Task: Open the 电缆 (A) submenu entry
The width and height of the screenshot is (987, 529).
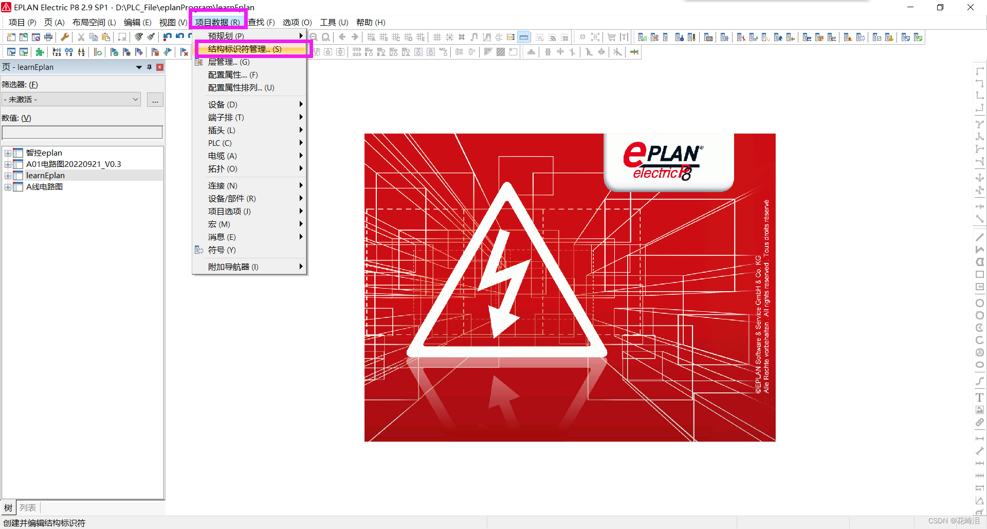Action: [250, 156]
